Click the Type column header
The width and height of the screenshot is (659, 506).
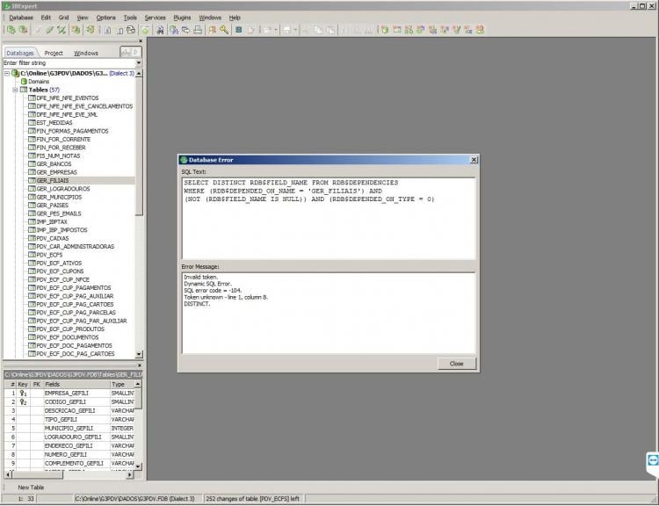click(x=122, y=385)
